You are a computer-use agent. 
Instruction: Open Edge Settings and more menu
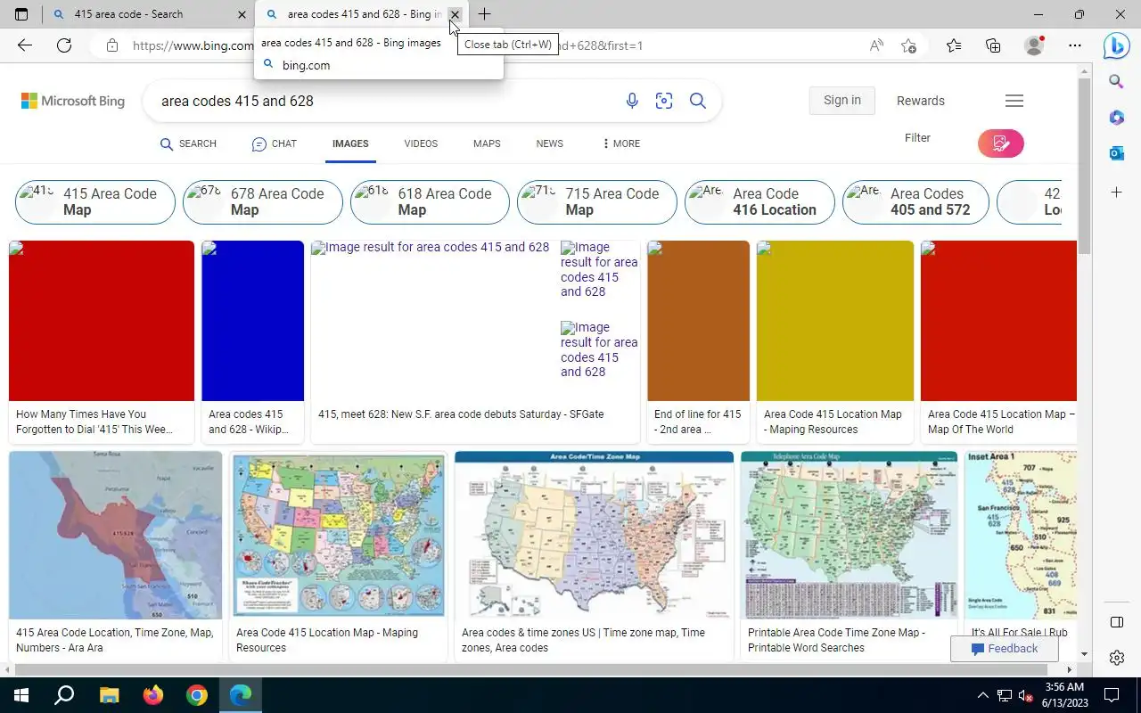[x=1075, y=45]
